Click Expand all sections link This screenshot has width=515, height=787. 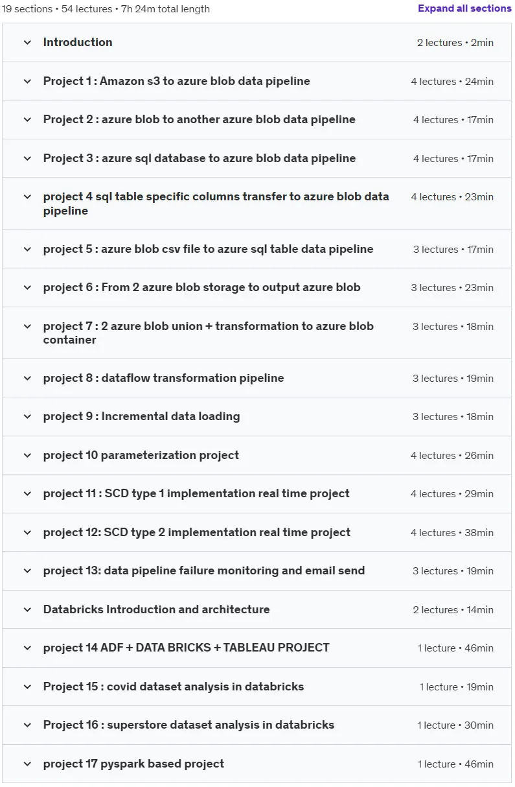click(464, 8)
